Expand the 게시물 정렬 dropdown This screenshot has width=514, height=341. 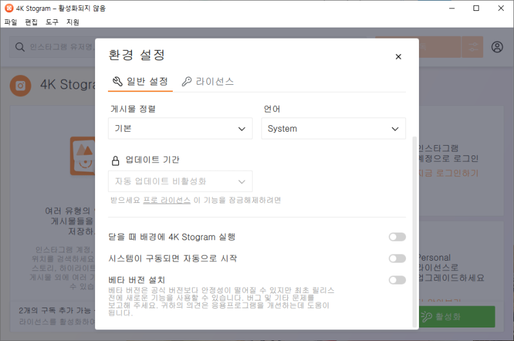tap(181, 128)
